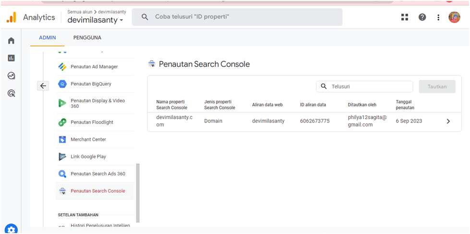Click the Tautkan button
470x234 pixels.
tap(437, 86)
